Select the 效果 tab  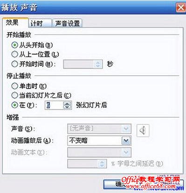click(x=15, y=22)
